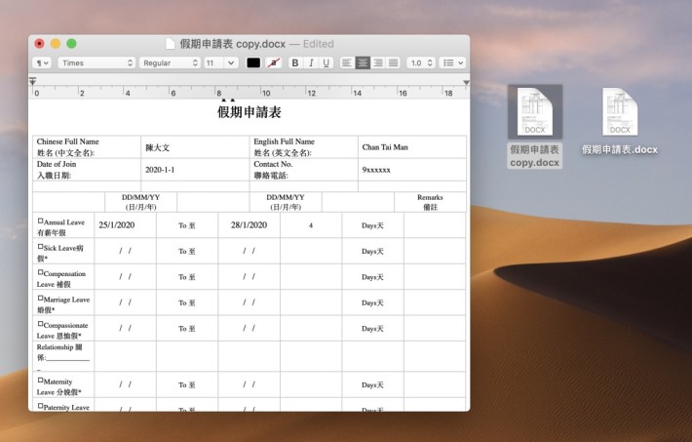Click the 2020-1-1 date of join cell
This screenshot has width=692, height=442.
click(x=195, y=170)
